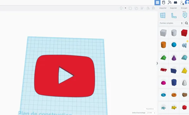This screenshot has width=189, height=115.
Task: Pick the orange tube shape
Action: point(174,95)
